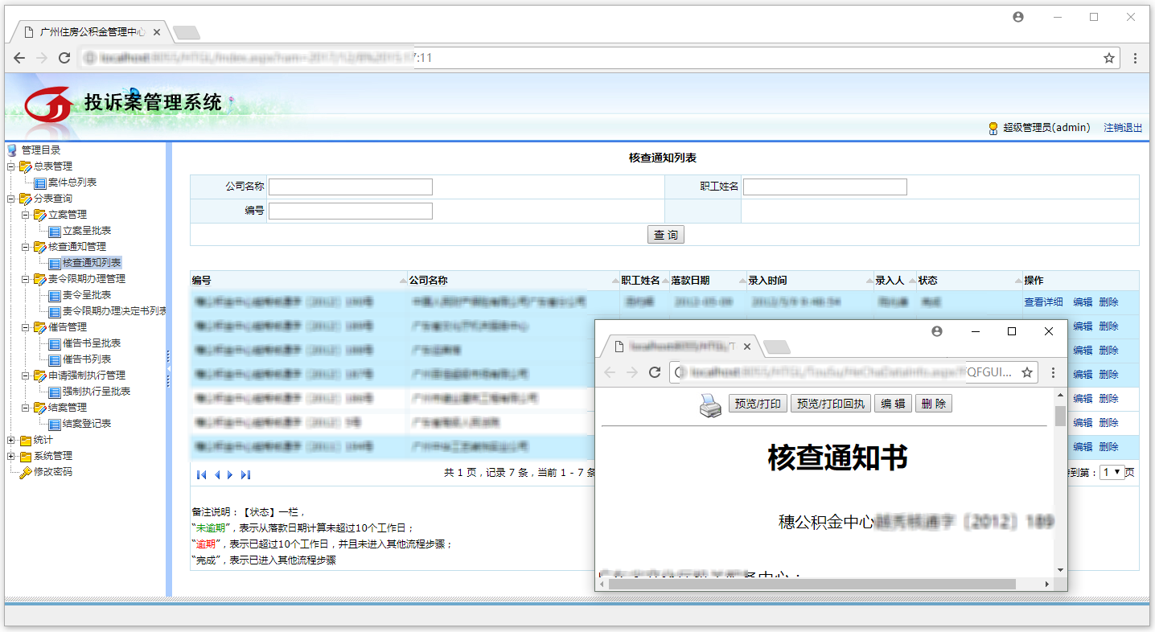
Task: Click reload icon in popup browser window
Action: coord(655,372)
